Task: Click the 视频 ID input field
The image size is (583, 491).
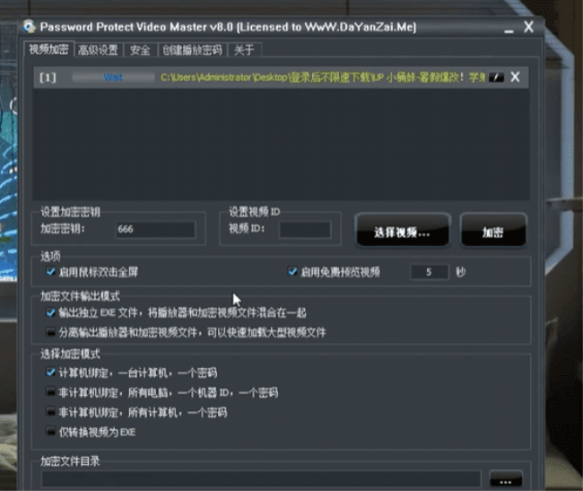Action: (x=304, y=230)
